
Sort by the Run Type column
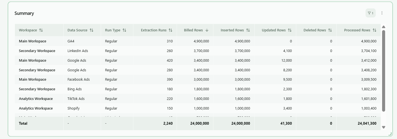coord(124,30)
